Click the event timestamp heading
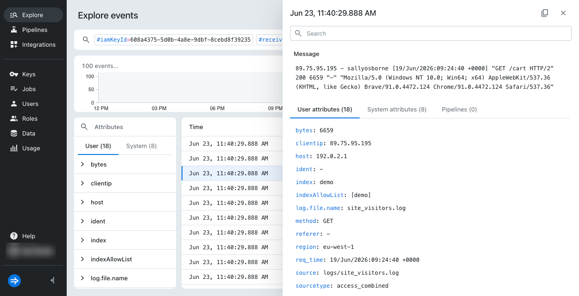 (333, 13)
